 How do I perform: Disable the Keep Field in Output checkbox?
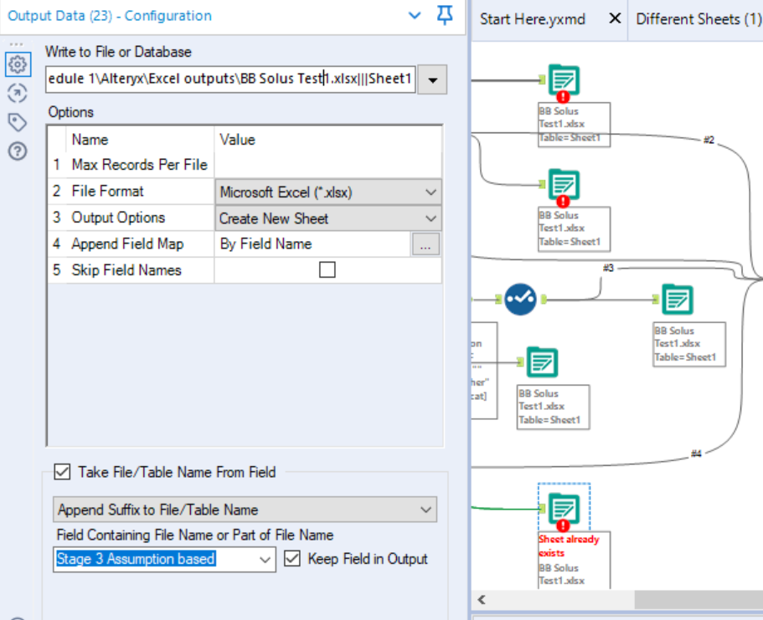pyautogui.click(x=292, y=559)
